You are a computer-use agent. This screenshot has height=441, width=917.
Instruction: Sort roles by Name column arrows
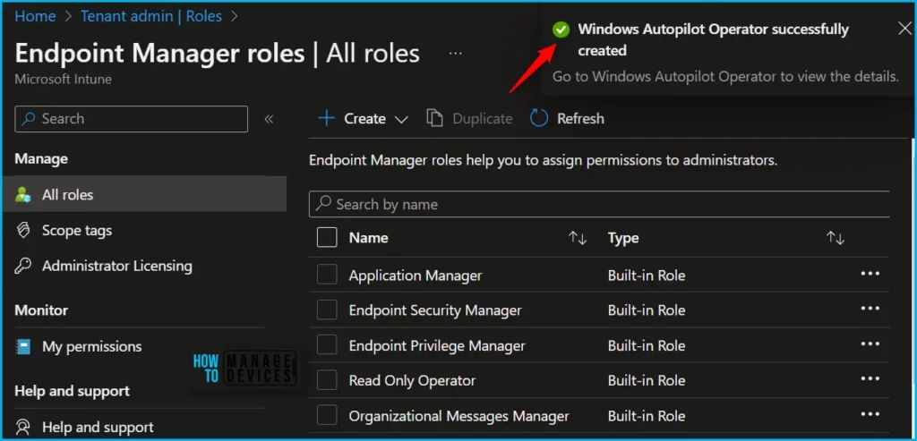[x=578, y=238]
